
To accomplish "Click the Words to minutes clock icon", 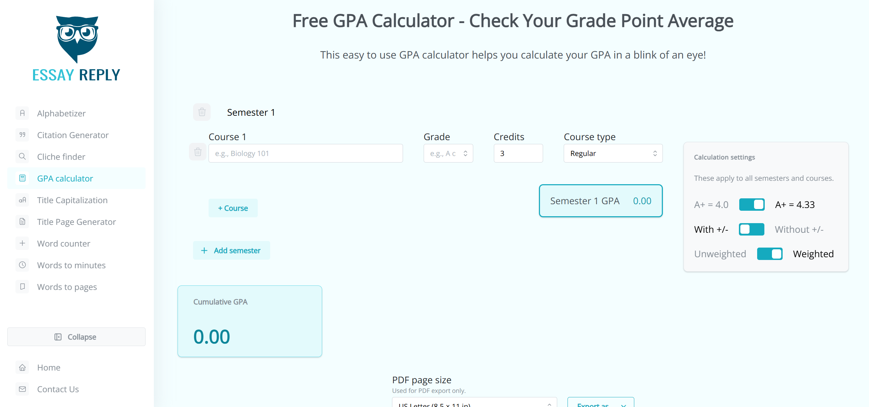I will tap(22, 265).
